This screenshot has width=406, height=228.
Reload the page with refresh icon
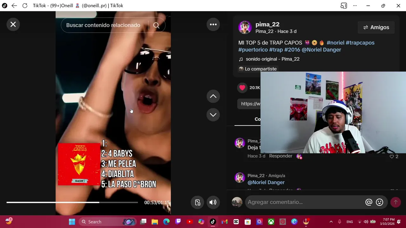pos(25,6)
